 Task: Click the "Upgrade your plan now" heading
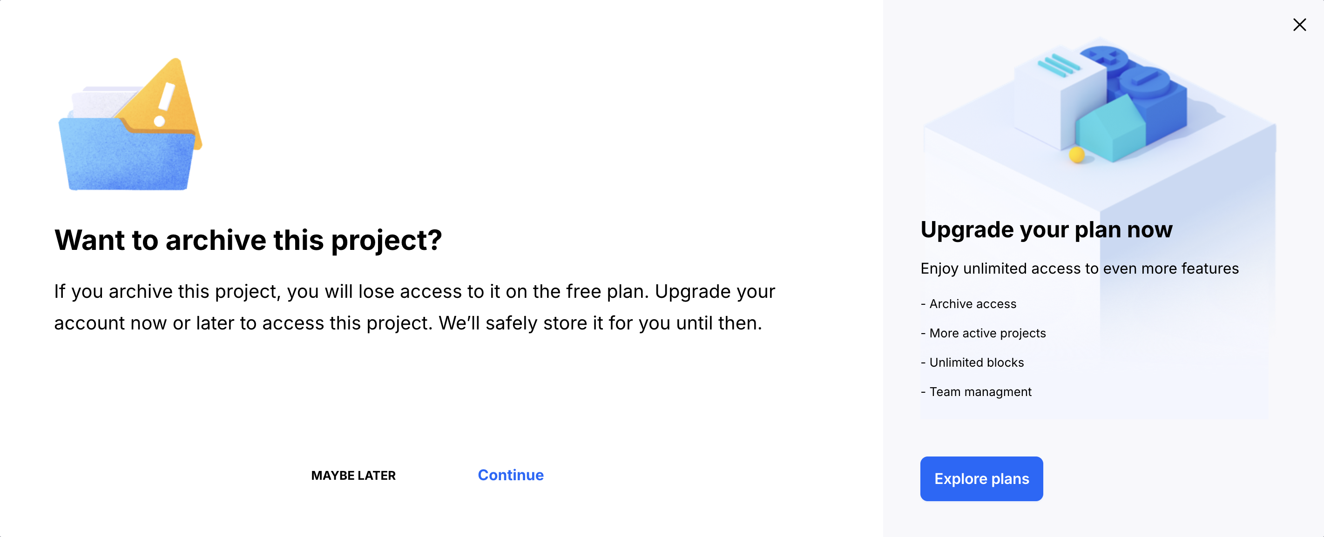(1046, 229)
